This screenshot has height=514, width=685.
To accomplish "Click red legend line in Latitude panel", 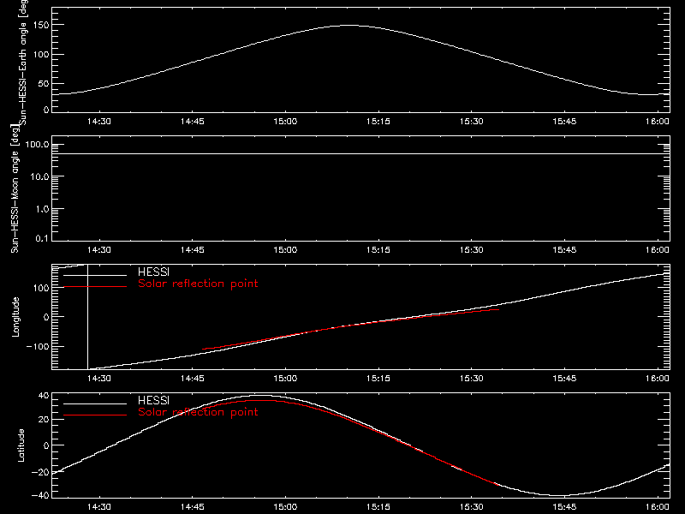I will point(95,415).
